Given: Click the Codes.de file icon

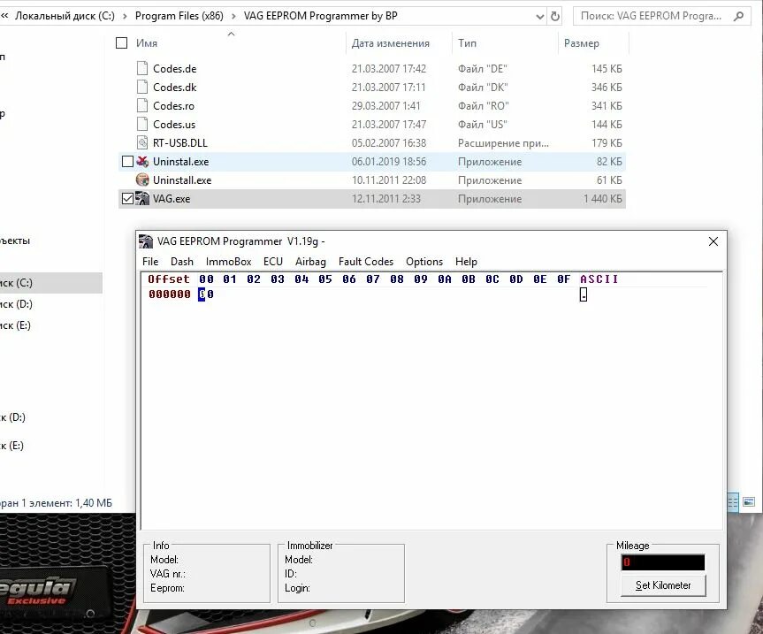Looking at the screenshot, I should [x=142, y=69].
